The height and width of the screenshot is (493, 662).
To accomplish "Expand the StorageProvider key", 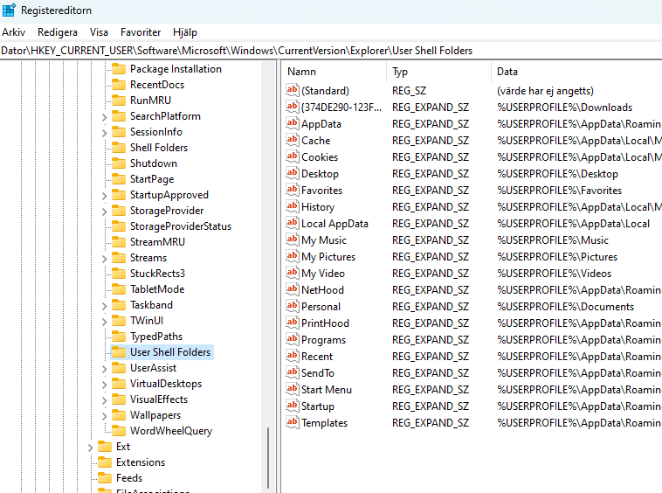I will [x=104, y=212].
